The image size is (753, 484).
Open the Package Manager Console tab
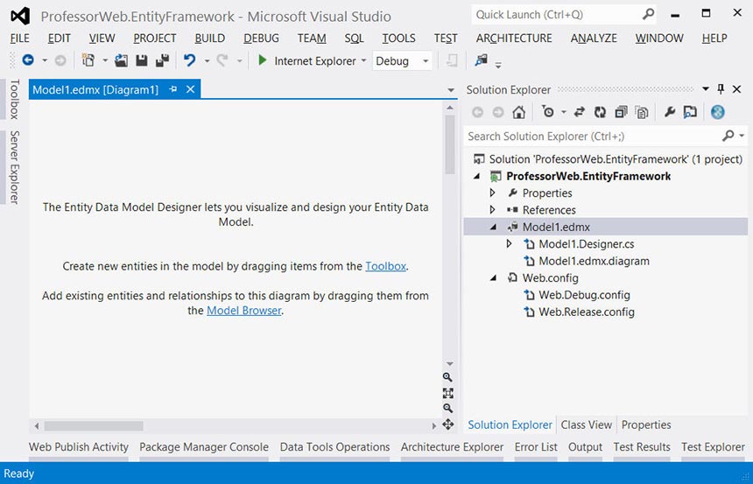(x=204, y=447)
